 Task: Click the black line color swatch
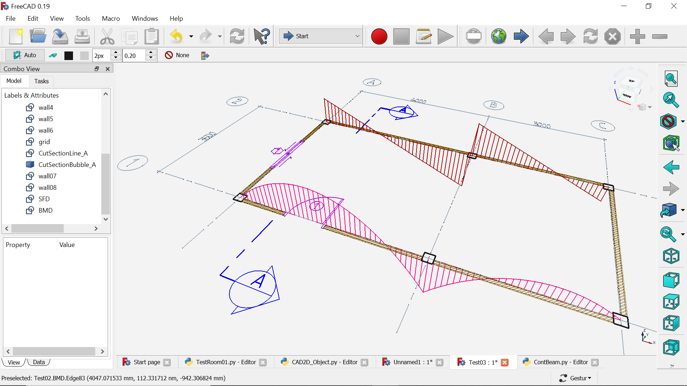[69, 55]
